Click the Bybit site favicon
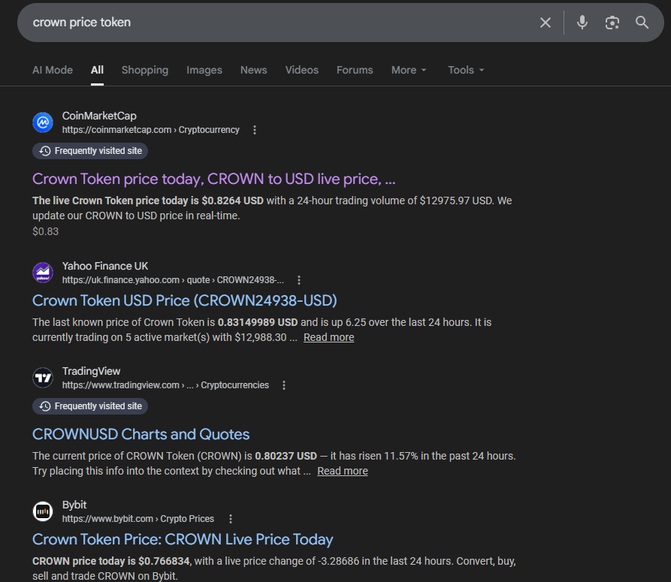This screenshot has height=582, width=671. 43,511
